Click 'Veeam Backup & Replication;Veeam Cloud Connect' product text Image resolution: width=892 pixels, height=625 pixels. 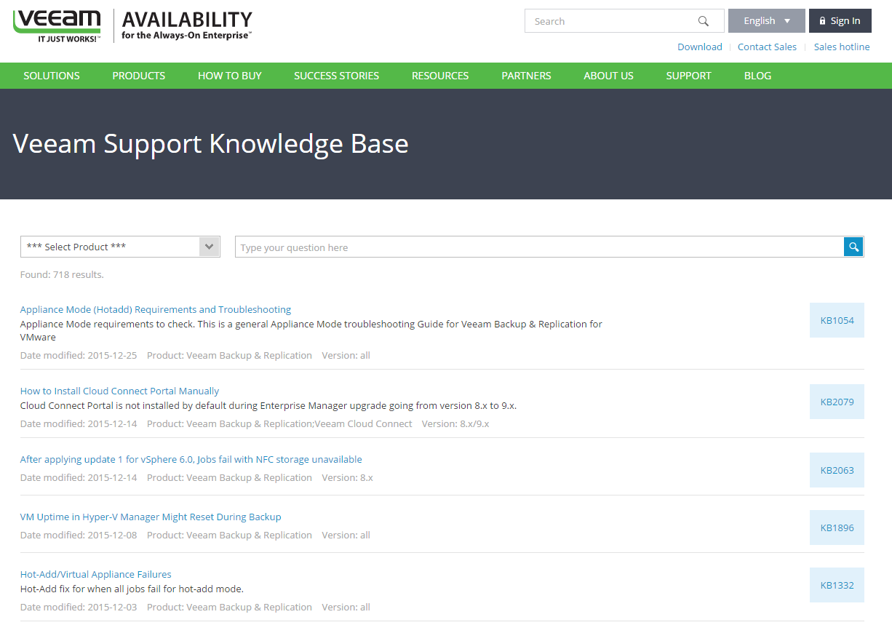coord(300,423)
